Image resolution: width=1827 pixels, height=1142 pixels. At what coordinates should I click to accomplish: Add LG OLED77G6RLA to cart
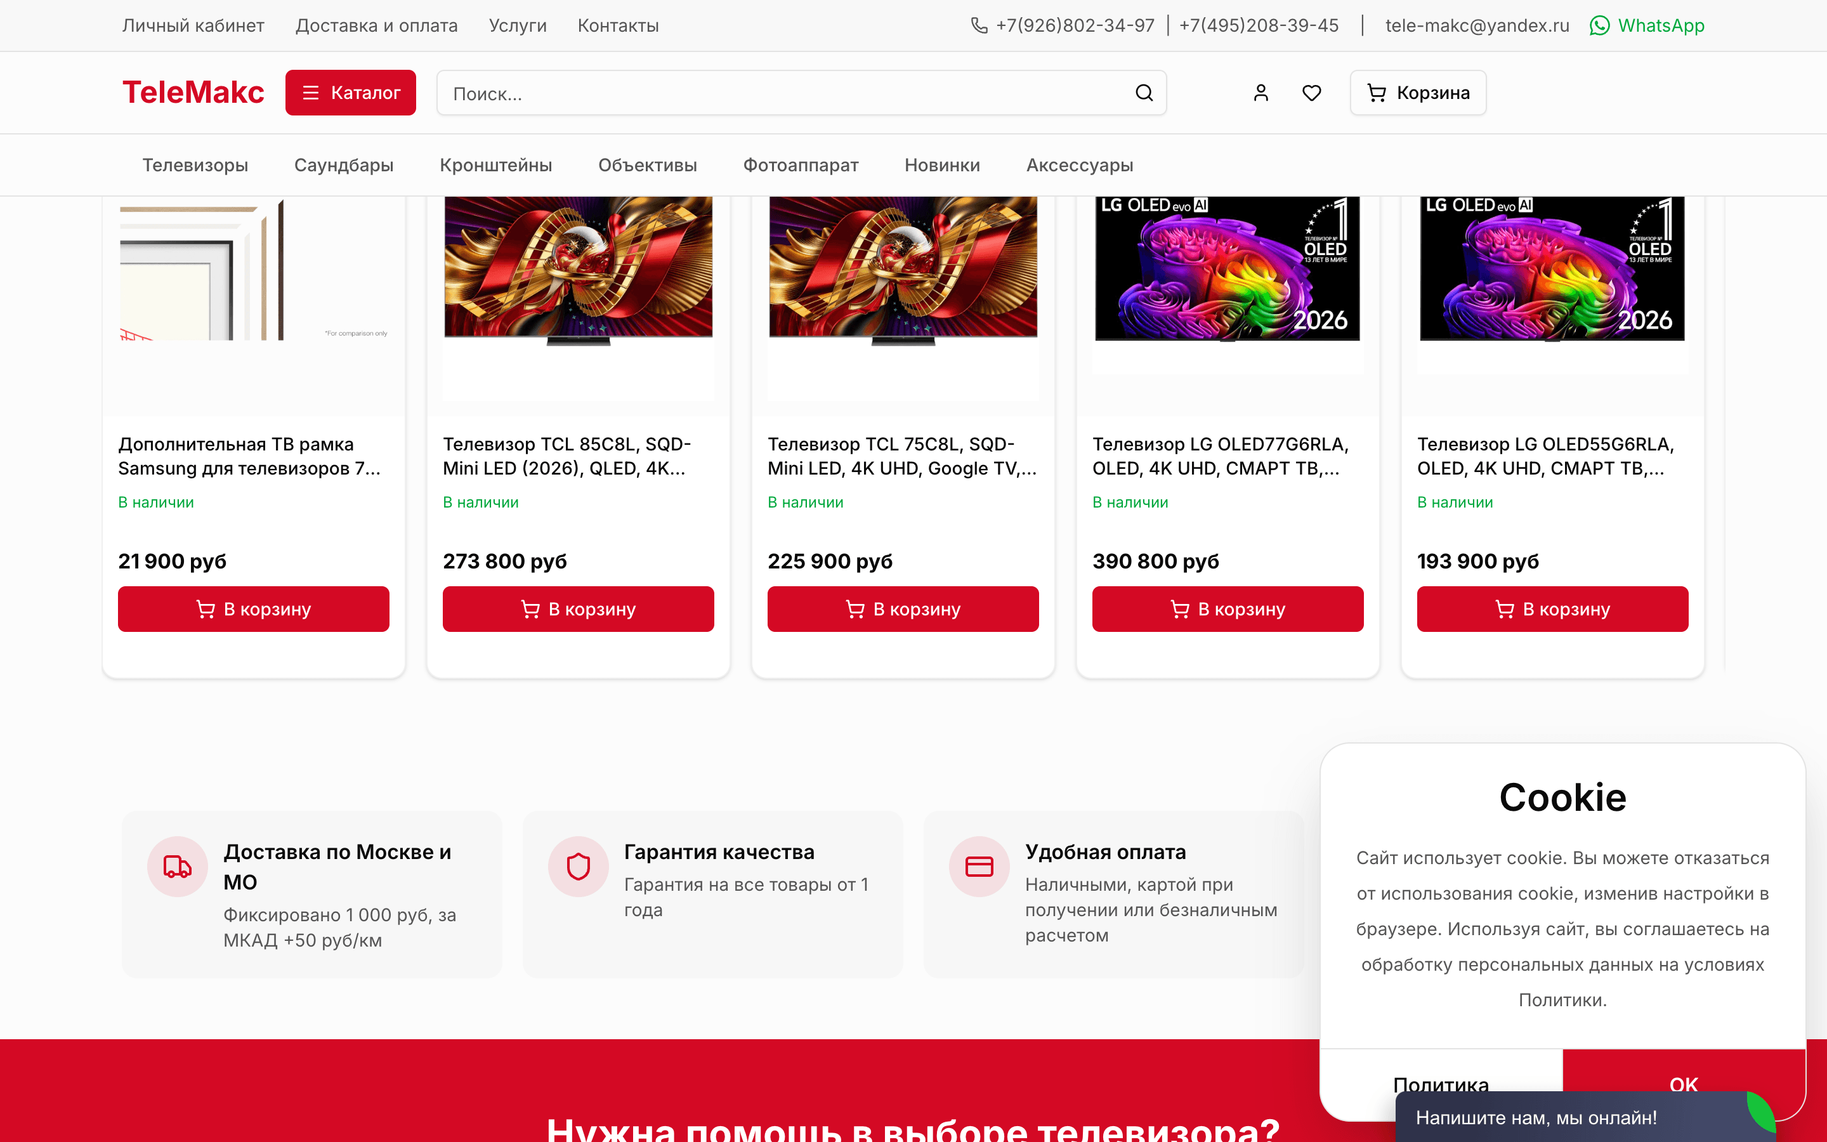(x=1228, y=609)
